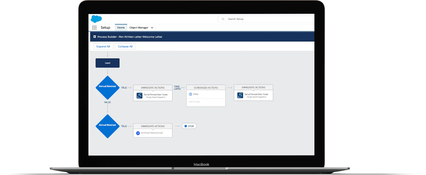Open the Scheduled Actions header
Image resolution: width=426 pixels, height=175 pixels.
[206, 88]
